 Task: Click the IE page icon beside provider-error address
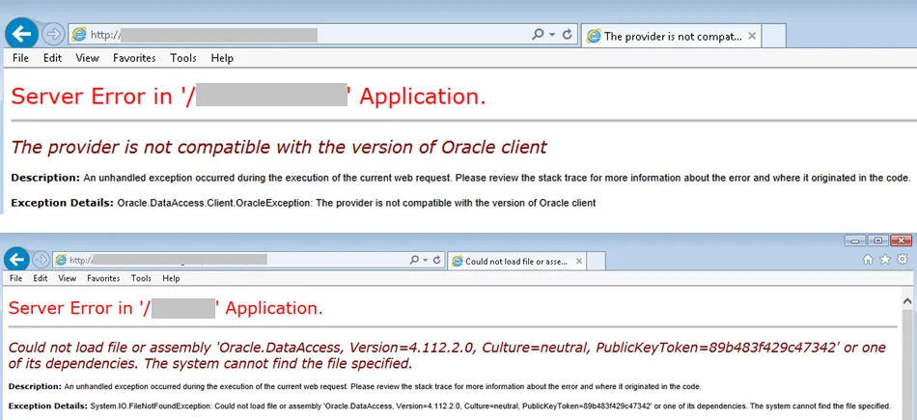point(79,35)
